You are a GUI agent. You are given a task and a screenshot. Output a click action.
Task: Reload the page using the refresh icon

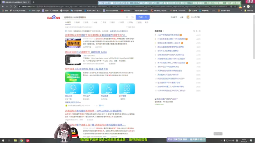tap(11, 6)
